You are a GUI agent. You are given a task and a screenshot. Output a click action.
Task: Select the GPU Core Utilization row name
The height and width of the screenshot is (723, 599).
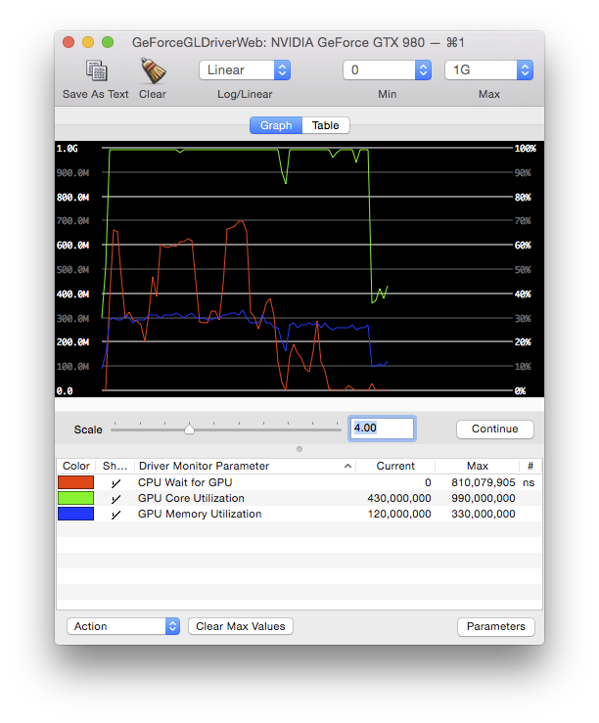pos(191,498)
